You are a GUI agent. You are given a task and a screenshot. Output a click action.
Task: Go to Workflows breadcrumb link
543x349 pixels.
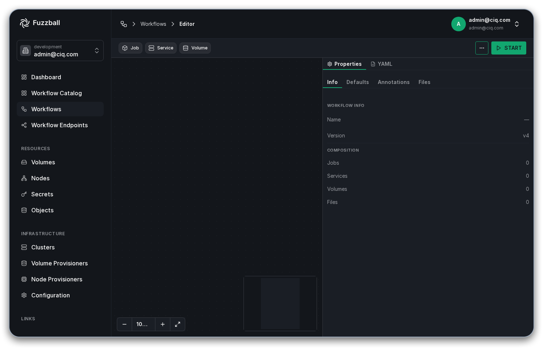coord(153,24)
